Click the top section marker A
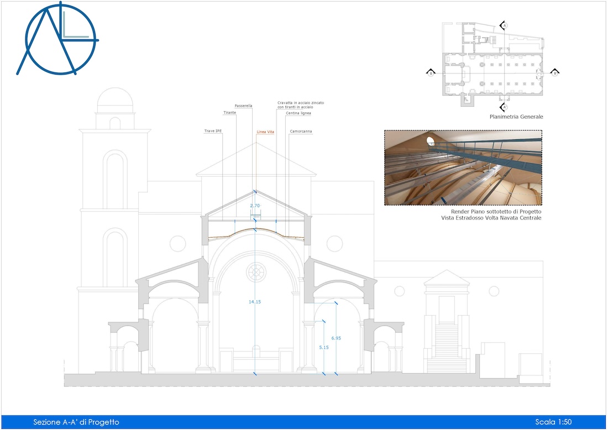This screenshot has width=608, height=430. pyautogui.click(x=504, y=25)
